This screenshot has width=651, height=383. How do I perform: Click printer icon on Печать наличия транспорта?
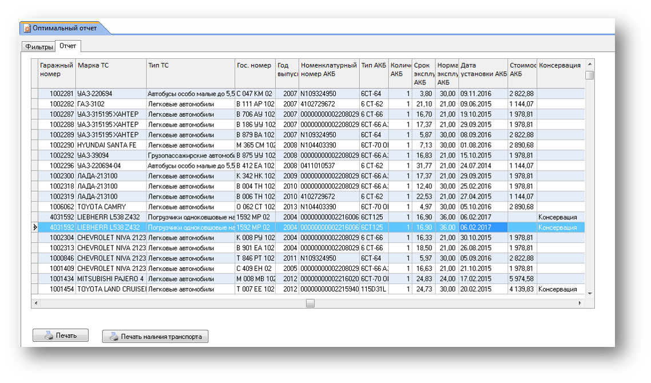tap(114, 337)
